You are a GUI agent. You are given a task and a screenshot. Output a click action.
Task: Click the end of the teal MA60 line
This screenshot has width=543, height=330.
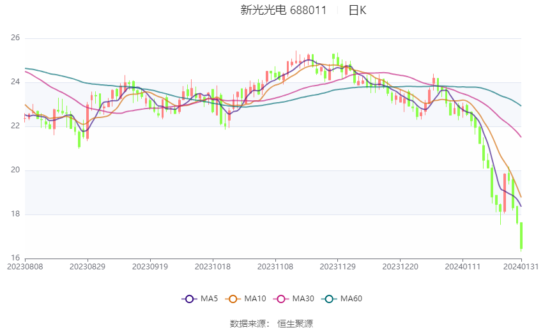[521, 105]
